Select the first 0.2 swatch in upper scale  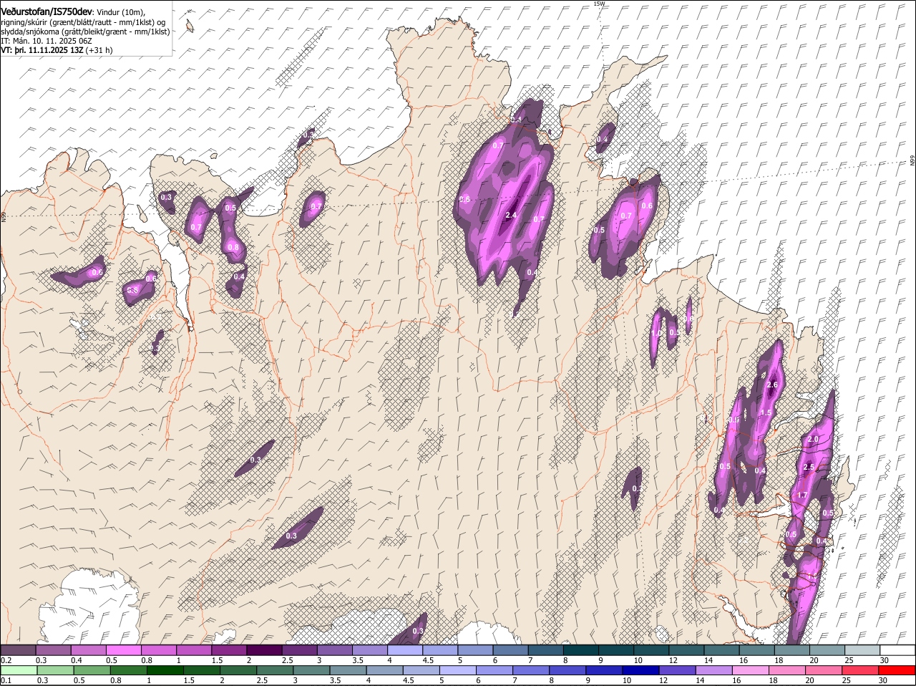(19, 650)
